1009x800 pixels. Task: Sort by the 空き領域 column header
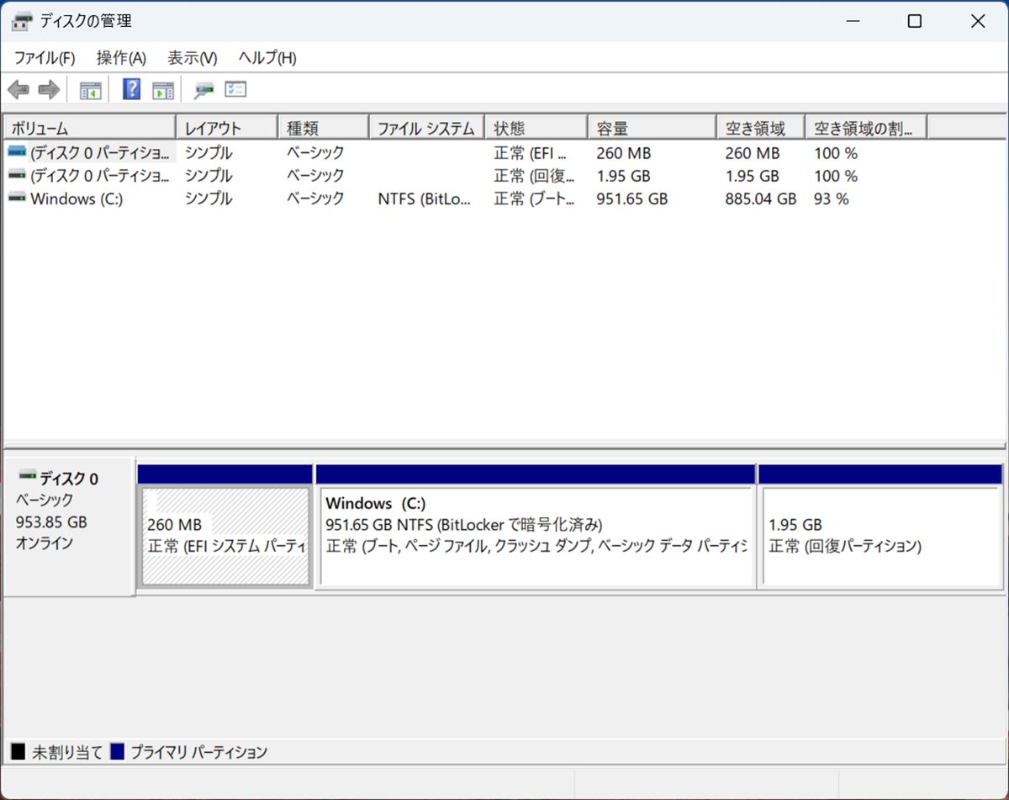(759, 128)
